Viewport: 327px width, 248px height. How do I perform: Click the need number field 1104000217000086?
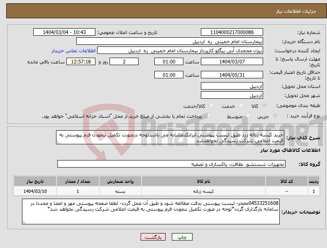click(232, 32)
